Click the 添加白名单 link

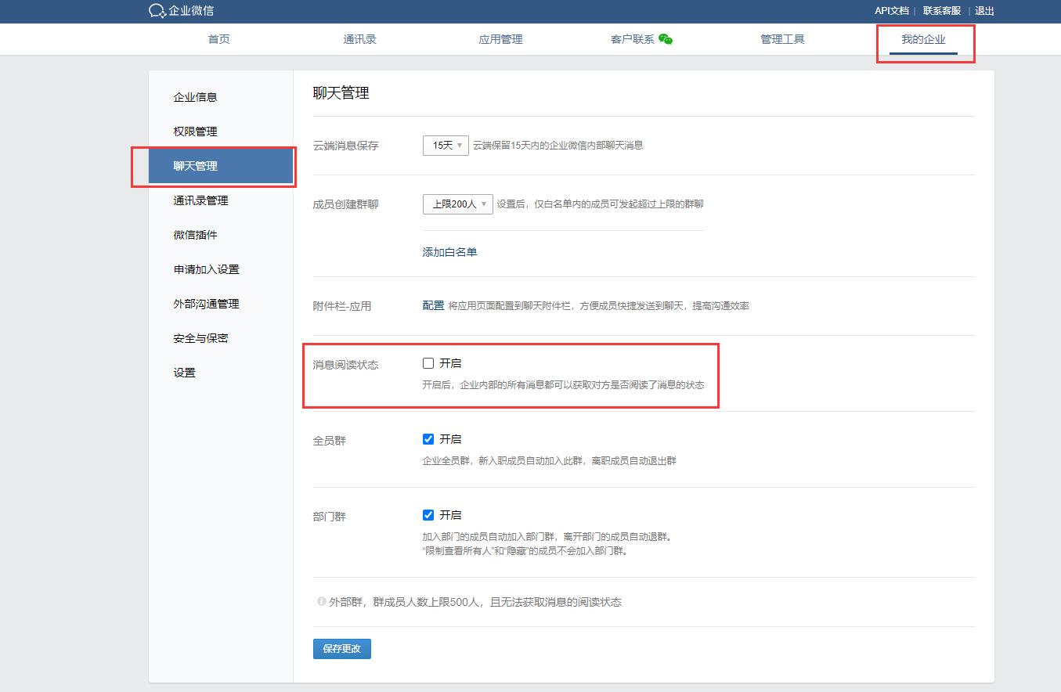[449, 252]
